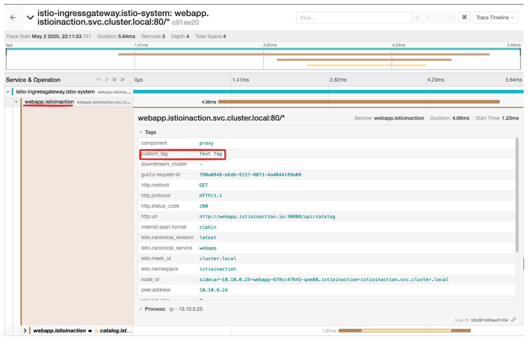Collapse all spans with double right chevron
The width and height of the screenshot is (528, 345).
[x=122, y=80]
